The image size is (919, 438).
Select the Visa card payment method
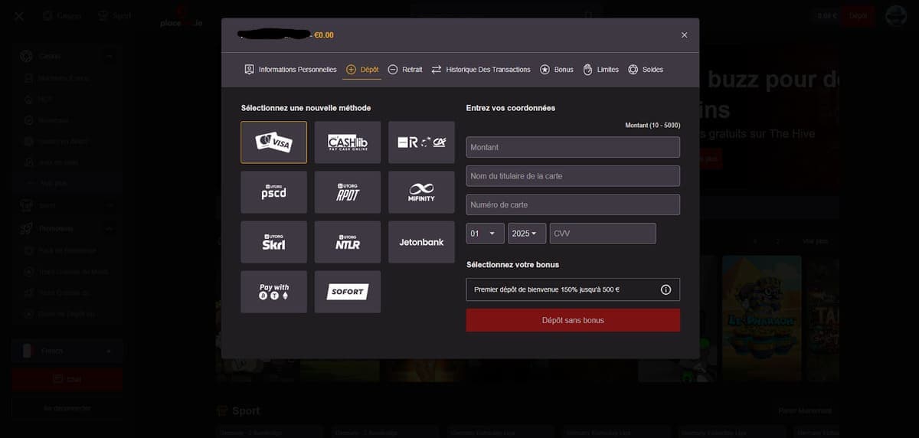pyautogui.click(x=273, y=142)
